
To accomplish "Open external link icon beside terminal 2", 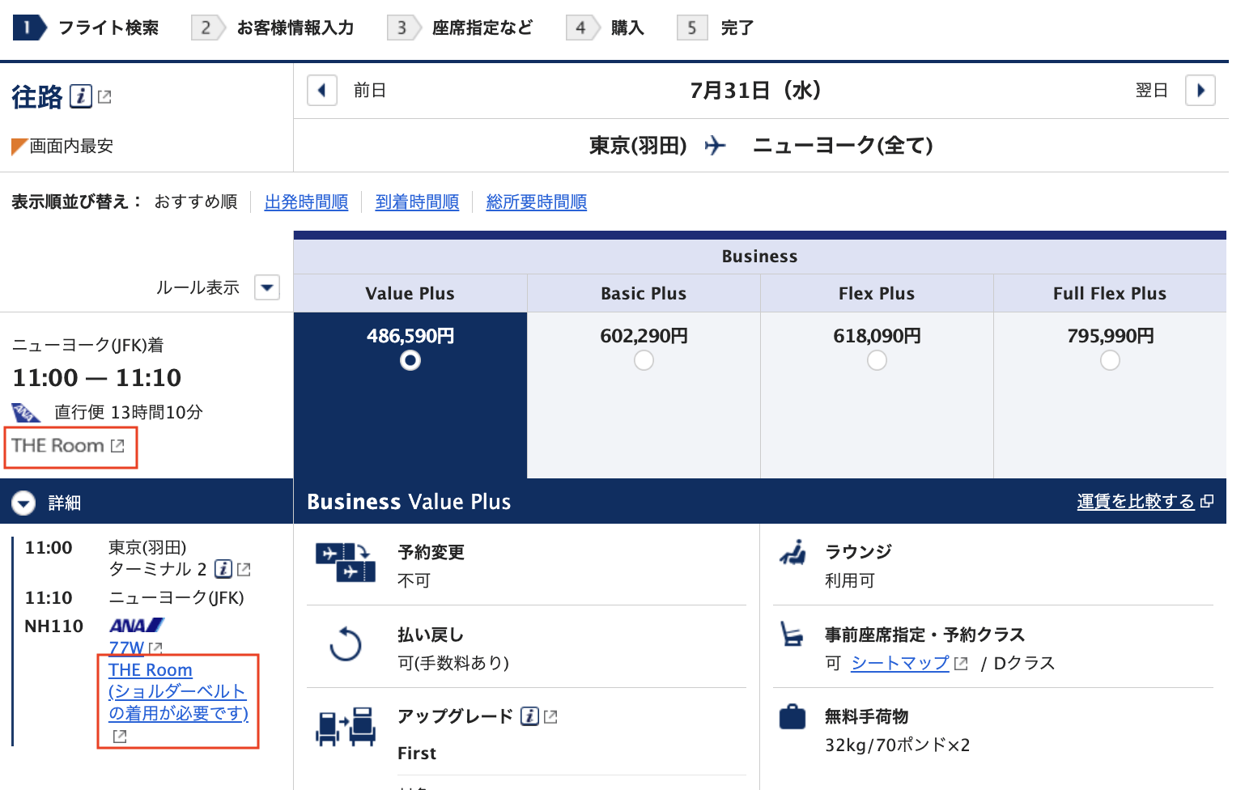I will [x=244, y=570].
